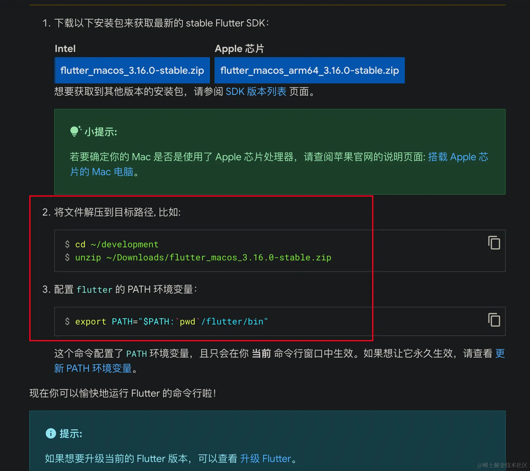Image resolution: width=530 pixels, height=471 pixels.
Task: Click the inline 'flutter' code in step 3
Action: [x=94, y=290]
